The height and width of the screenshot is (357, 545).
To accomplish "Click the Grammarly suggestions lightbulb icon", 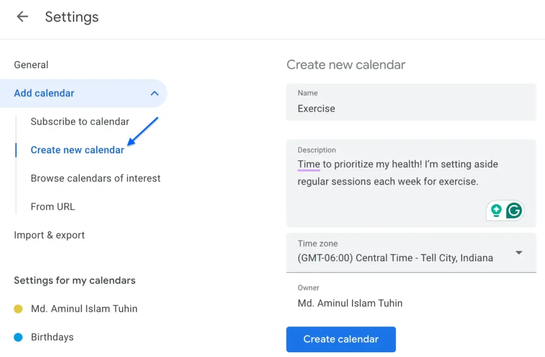I will [496, 211].
